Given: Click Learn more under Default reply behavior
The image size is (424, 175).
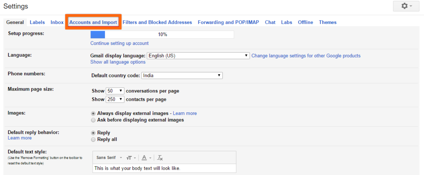Looking at the screenshot, I should [x=20, y=138].
